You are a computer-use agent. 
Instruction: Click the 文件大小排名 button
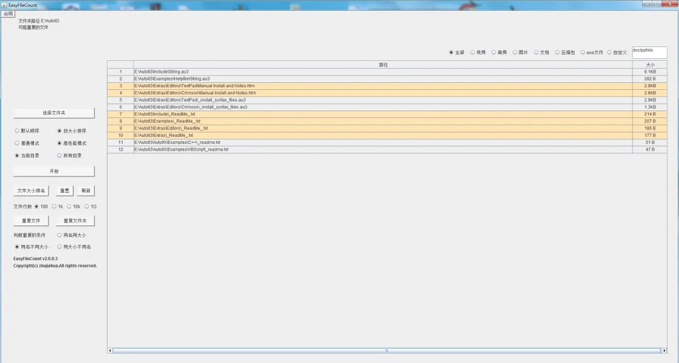click(31, 191)
